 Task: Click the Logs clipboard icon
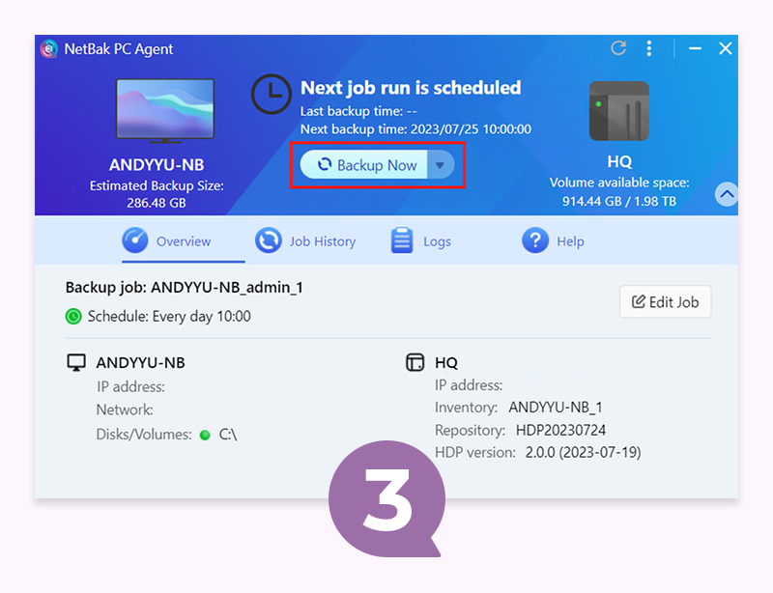[x=402, y=240]
